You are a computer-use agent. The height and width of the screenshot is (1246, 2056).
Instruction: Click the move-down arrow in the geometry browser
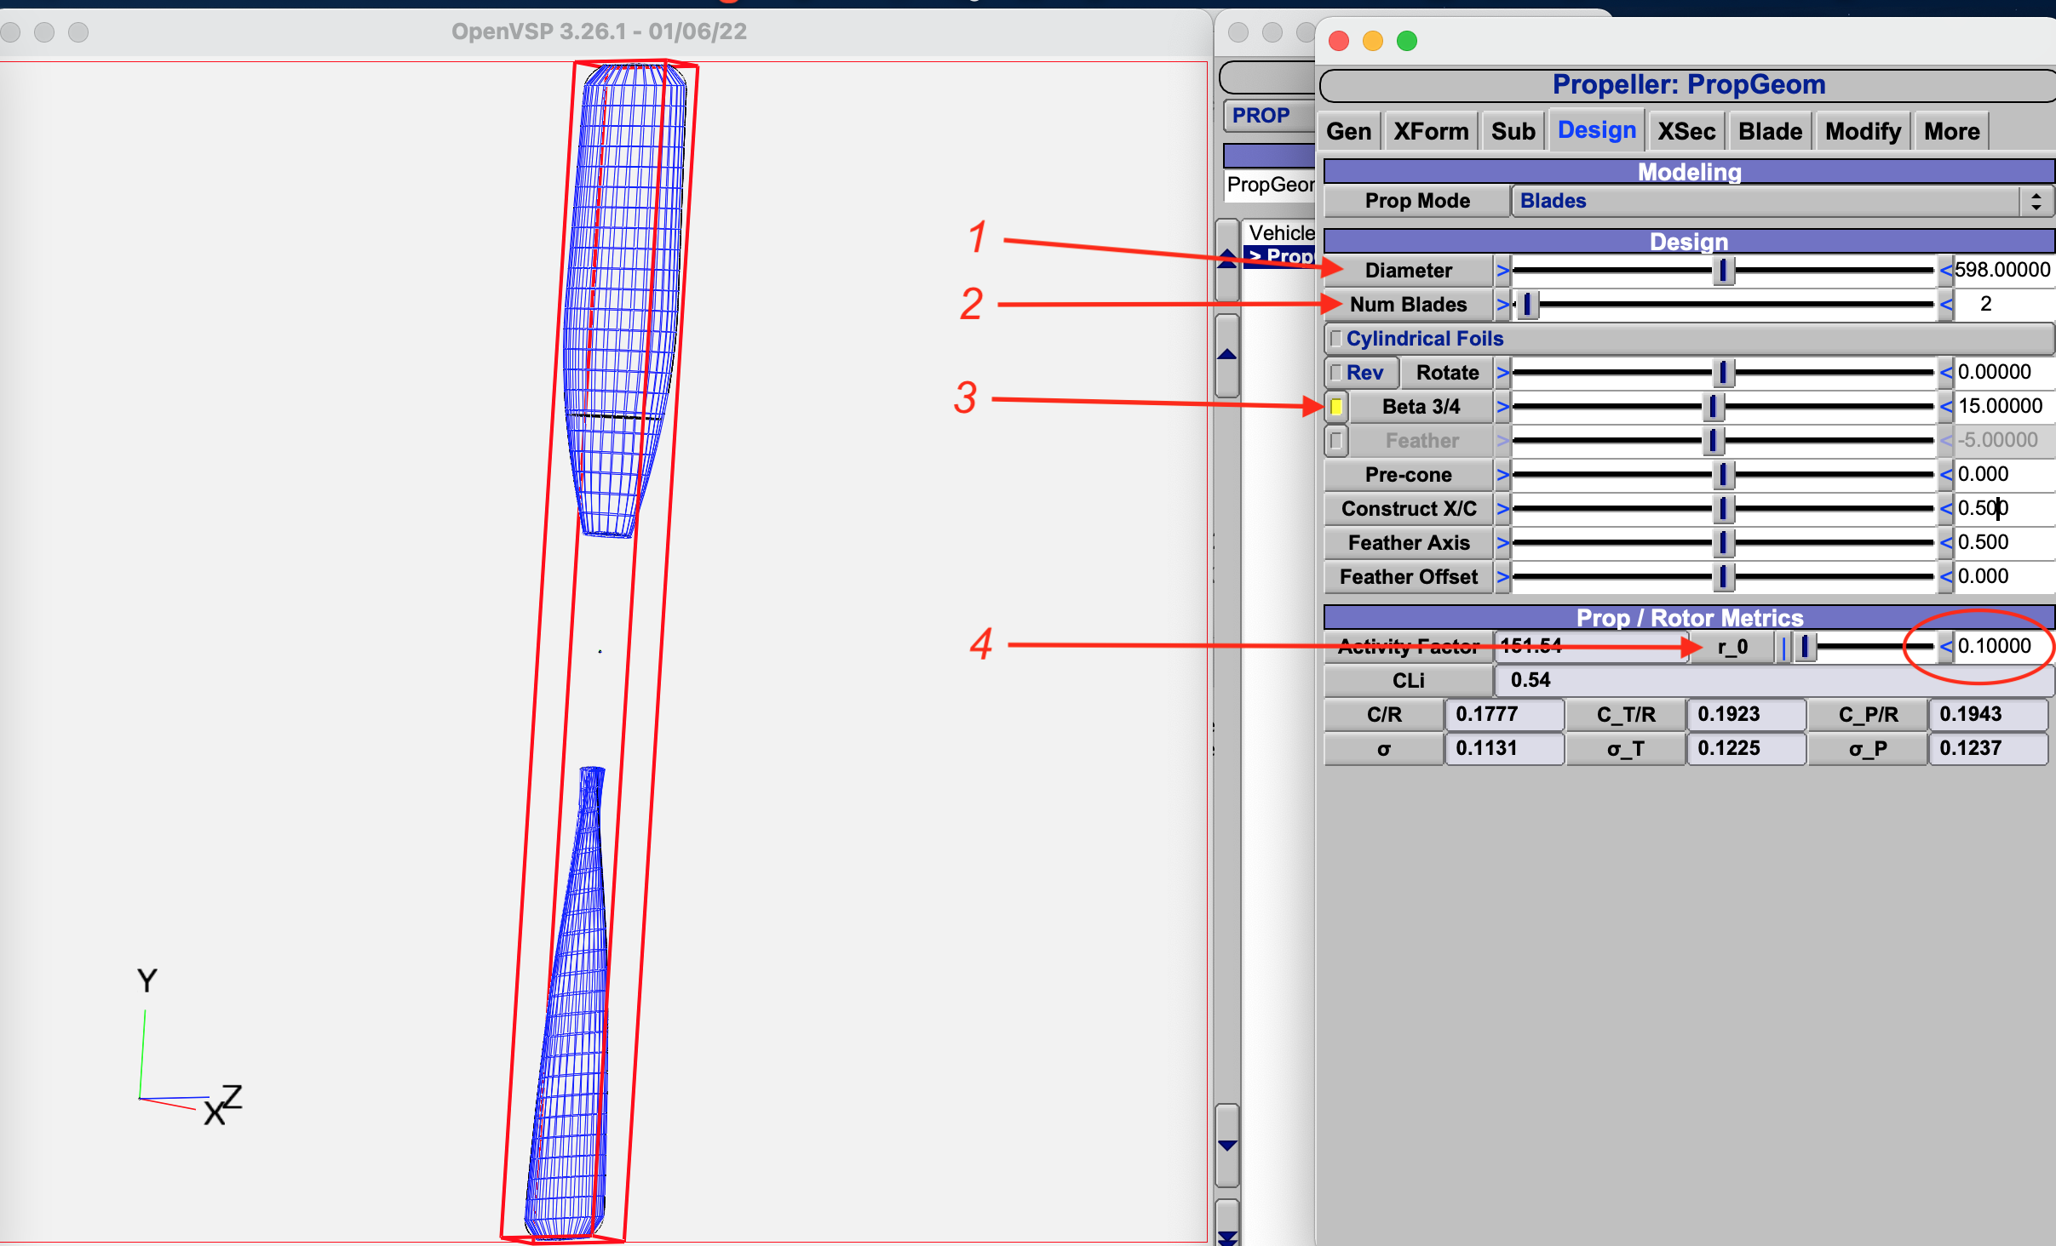(x=1227, y=1145)
